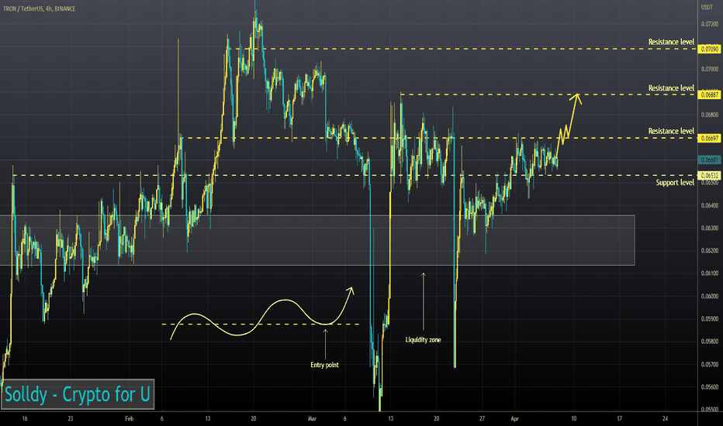Click the 0.05700 price axis label

pos(710,364)
